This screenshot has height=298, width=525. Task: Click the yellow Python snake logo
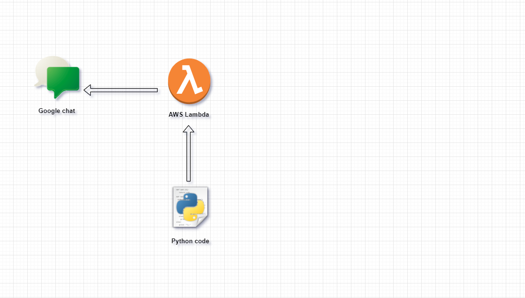195,213
